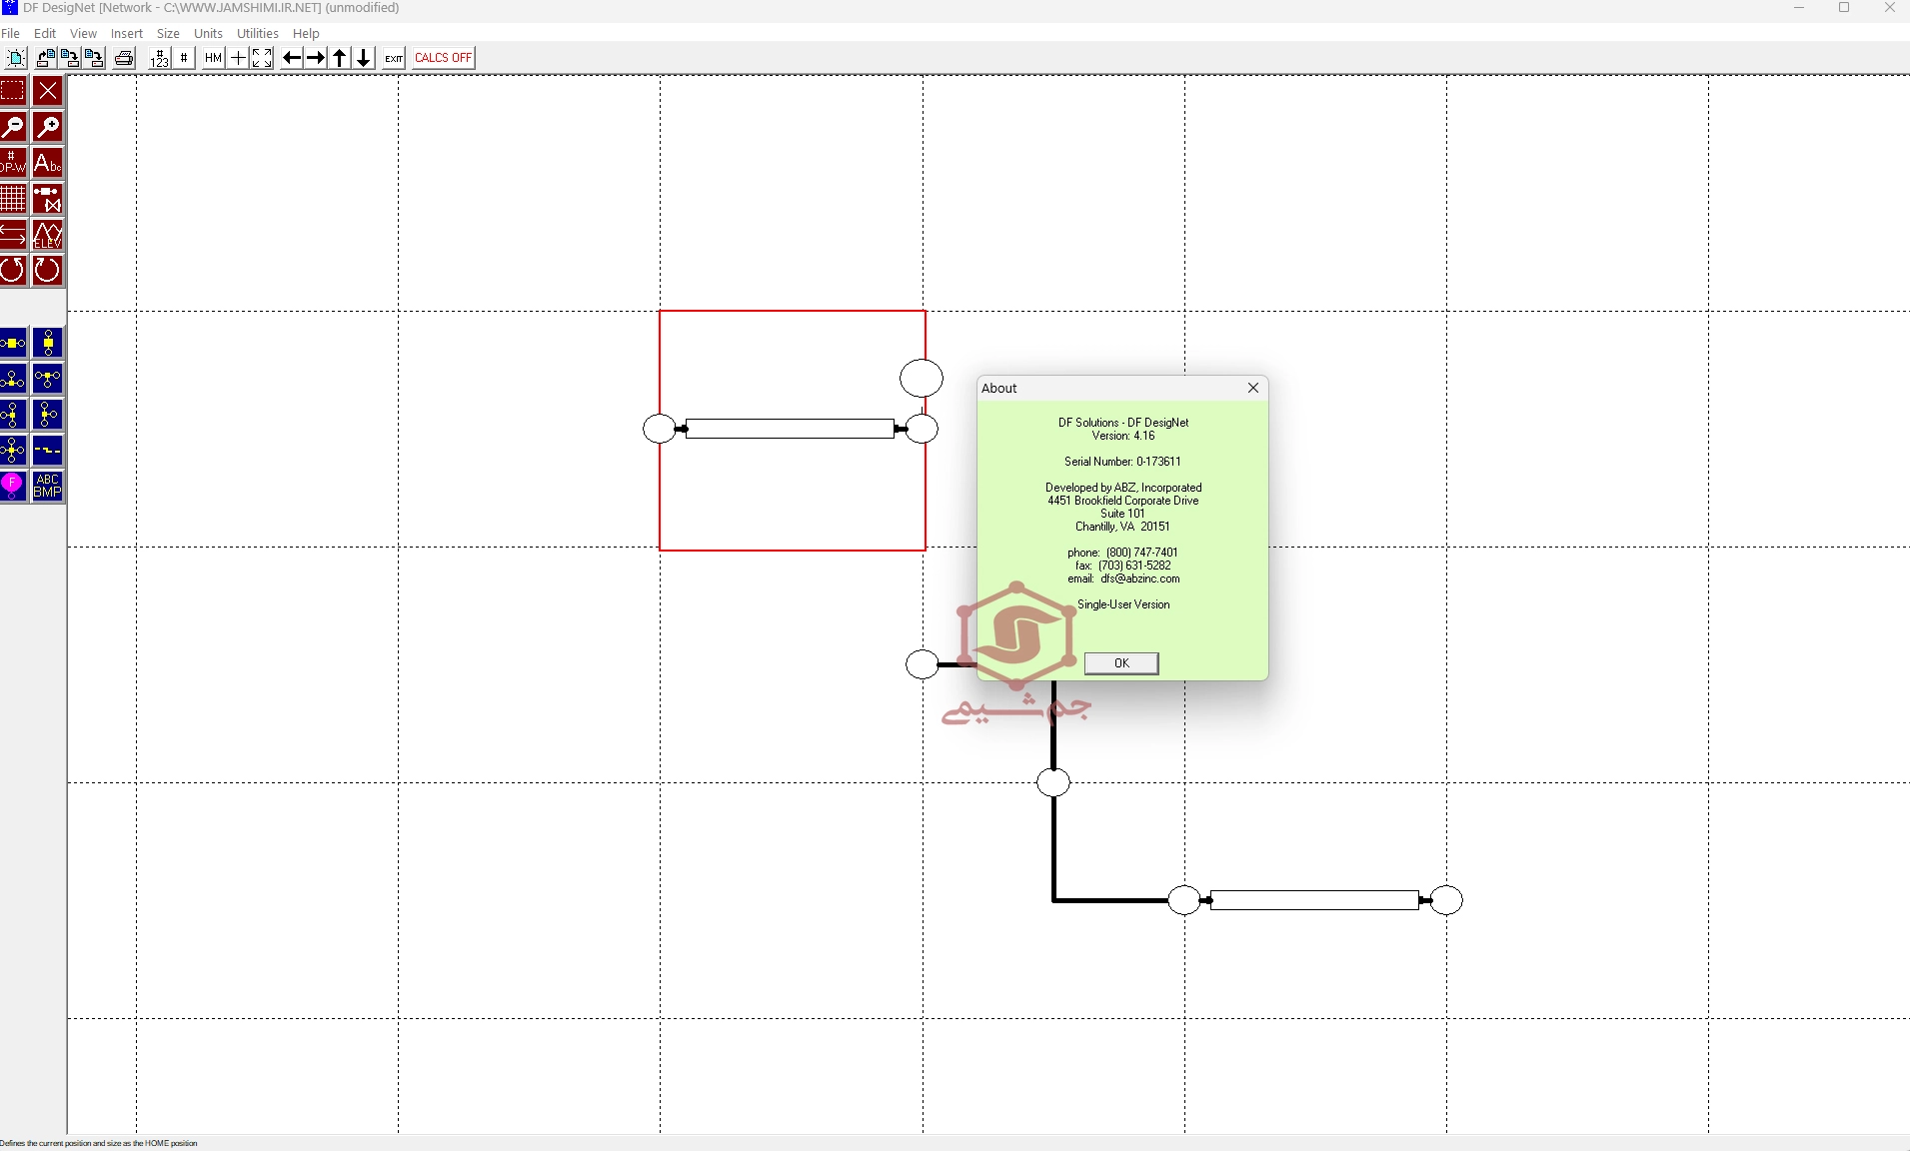Insert the four-way cross junction element
Viewport: 1910px width, 1151px height.
click(13, 451)
